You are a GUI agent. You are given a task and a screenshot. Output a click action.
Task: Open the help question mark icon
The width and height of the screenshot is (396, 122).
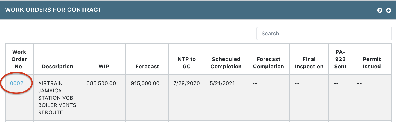pyautogui.click(x=380, y=10)
